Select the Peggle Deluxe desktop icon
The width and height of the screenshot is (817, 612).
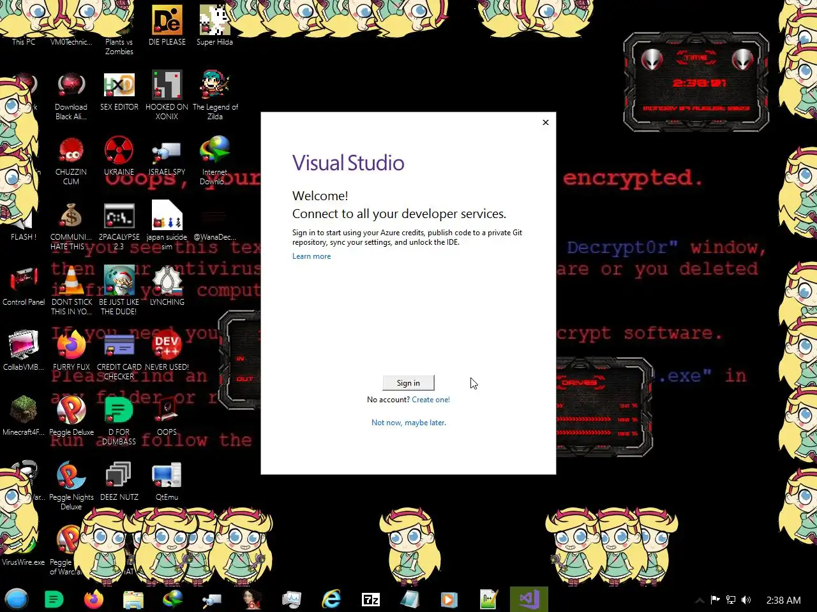(71, 416)
